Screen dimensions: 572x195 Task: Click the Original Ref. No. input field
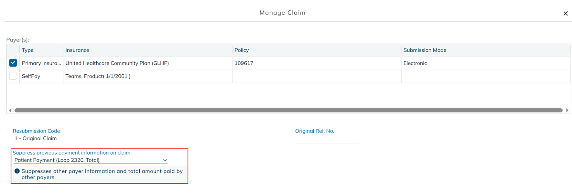pyautogui.click(x=327, y=139)
